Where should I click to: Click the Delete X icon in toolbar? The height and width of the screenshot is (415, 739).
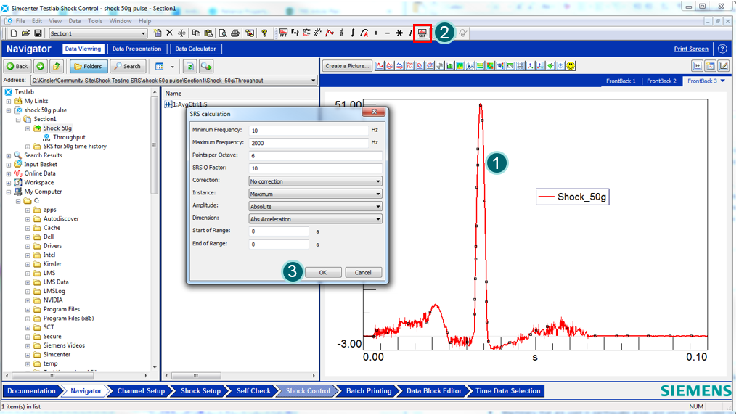169,33
